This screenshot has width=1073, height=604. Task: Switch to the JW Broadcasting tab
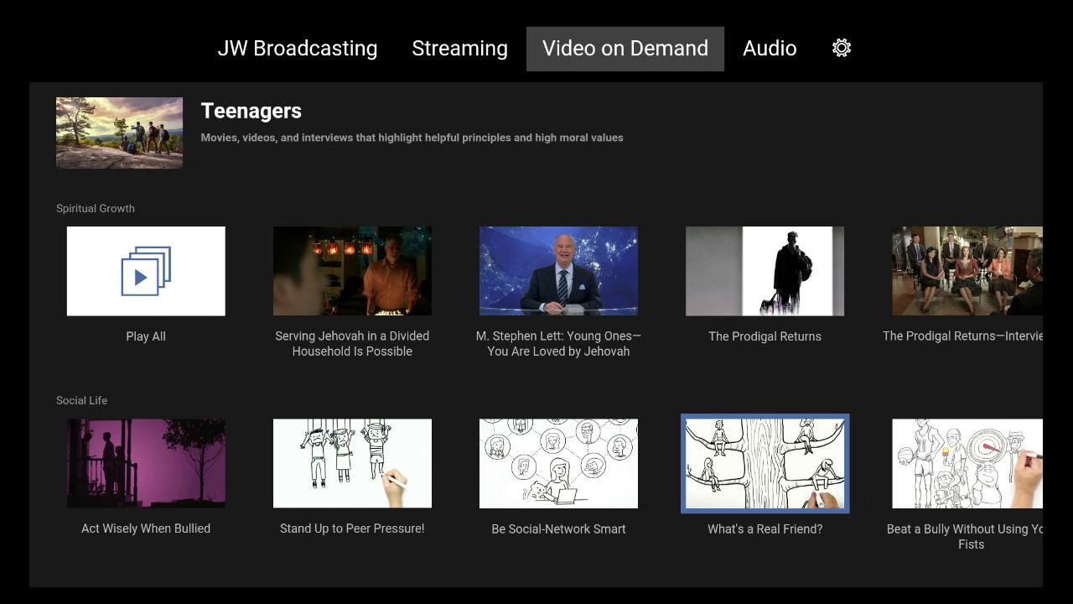tap(298, 49)
